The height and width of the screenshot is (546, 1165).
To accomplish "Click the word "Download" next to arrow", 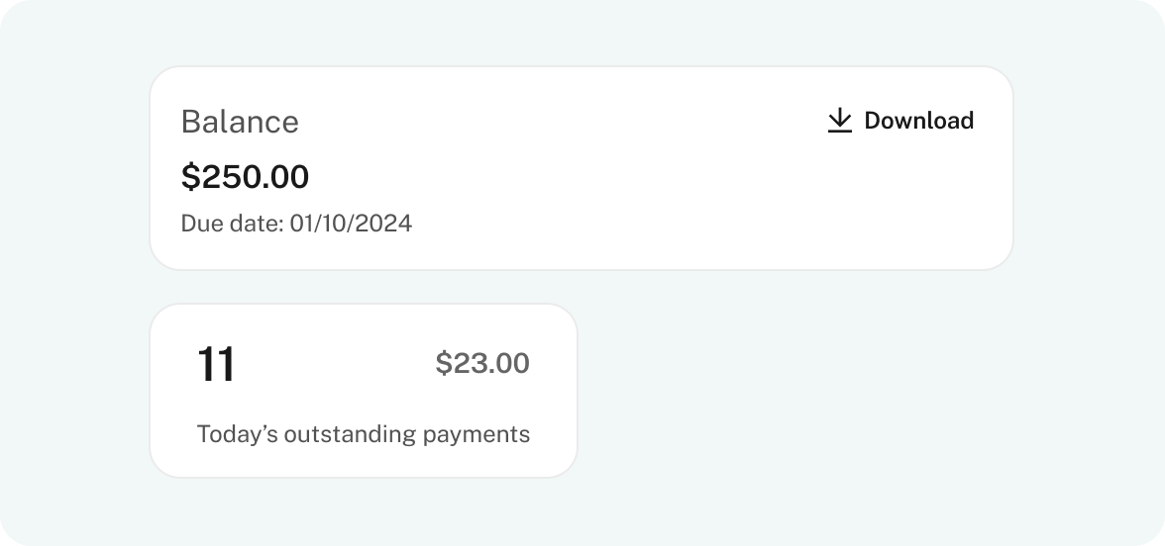I will tap(918, 121).
